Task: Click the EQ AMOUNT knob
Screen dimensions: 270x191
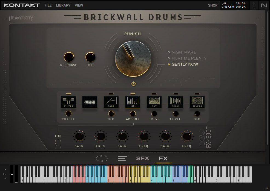Action: coord(133,114)
